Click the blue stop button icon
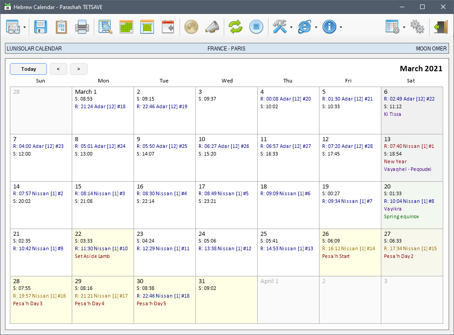 click(256, 27)
